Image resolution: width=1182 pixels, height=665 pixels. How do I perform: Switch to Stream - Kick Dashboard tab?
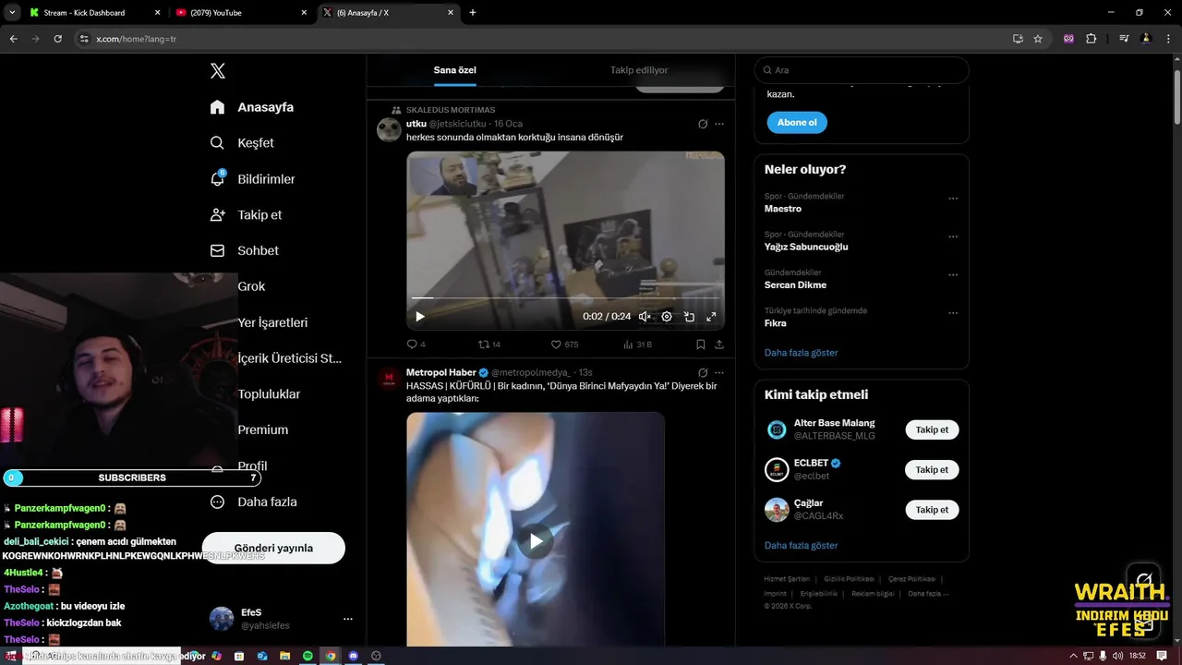click(x=94, y=13)
